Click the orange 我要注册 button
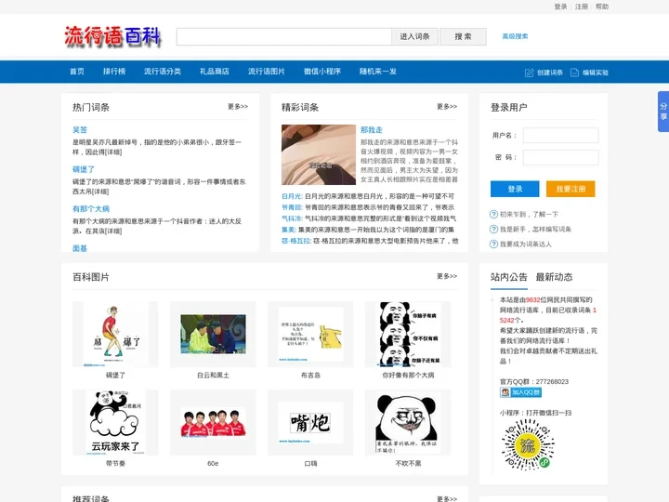This screenshot has height=502, width=669. pos(571,189)
